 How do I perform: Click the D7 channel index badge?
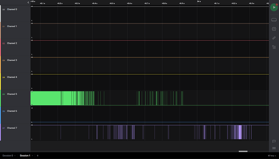tap(4, 128)
